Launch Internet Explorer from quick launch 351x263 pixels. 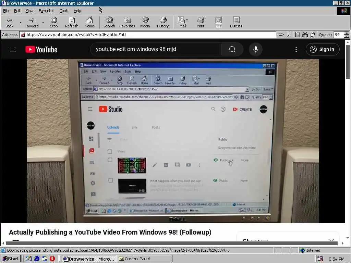(x=37, y=259)
